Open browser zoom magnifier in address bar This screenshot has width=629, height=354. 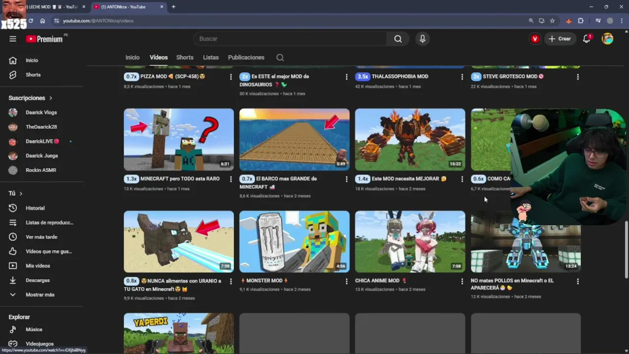(x=531, y=21)
